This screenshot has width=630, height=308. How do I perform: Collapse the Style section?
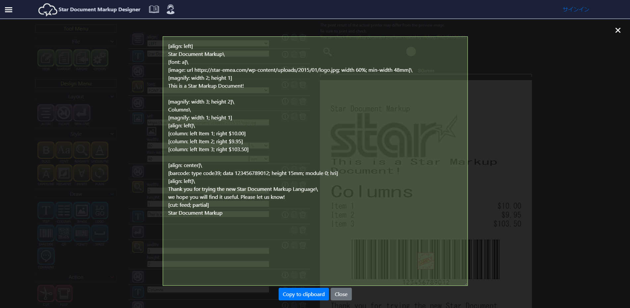76,134
